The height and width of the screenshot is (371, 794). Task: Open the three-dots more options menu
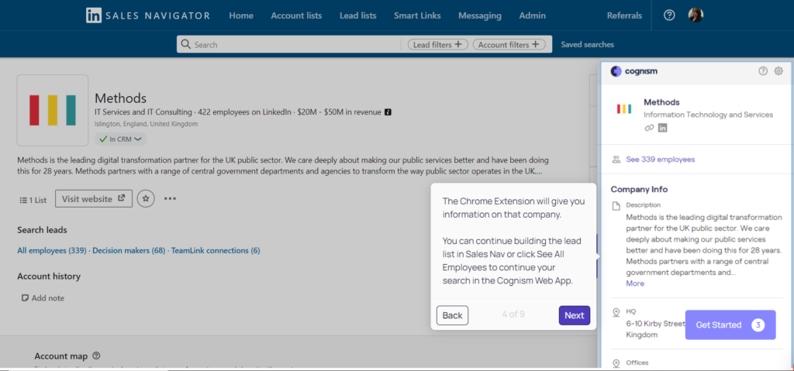click(x=170, y=199)
